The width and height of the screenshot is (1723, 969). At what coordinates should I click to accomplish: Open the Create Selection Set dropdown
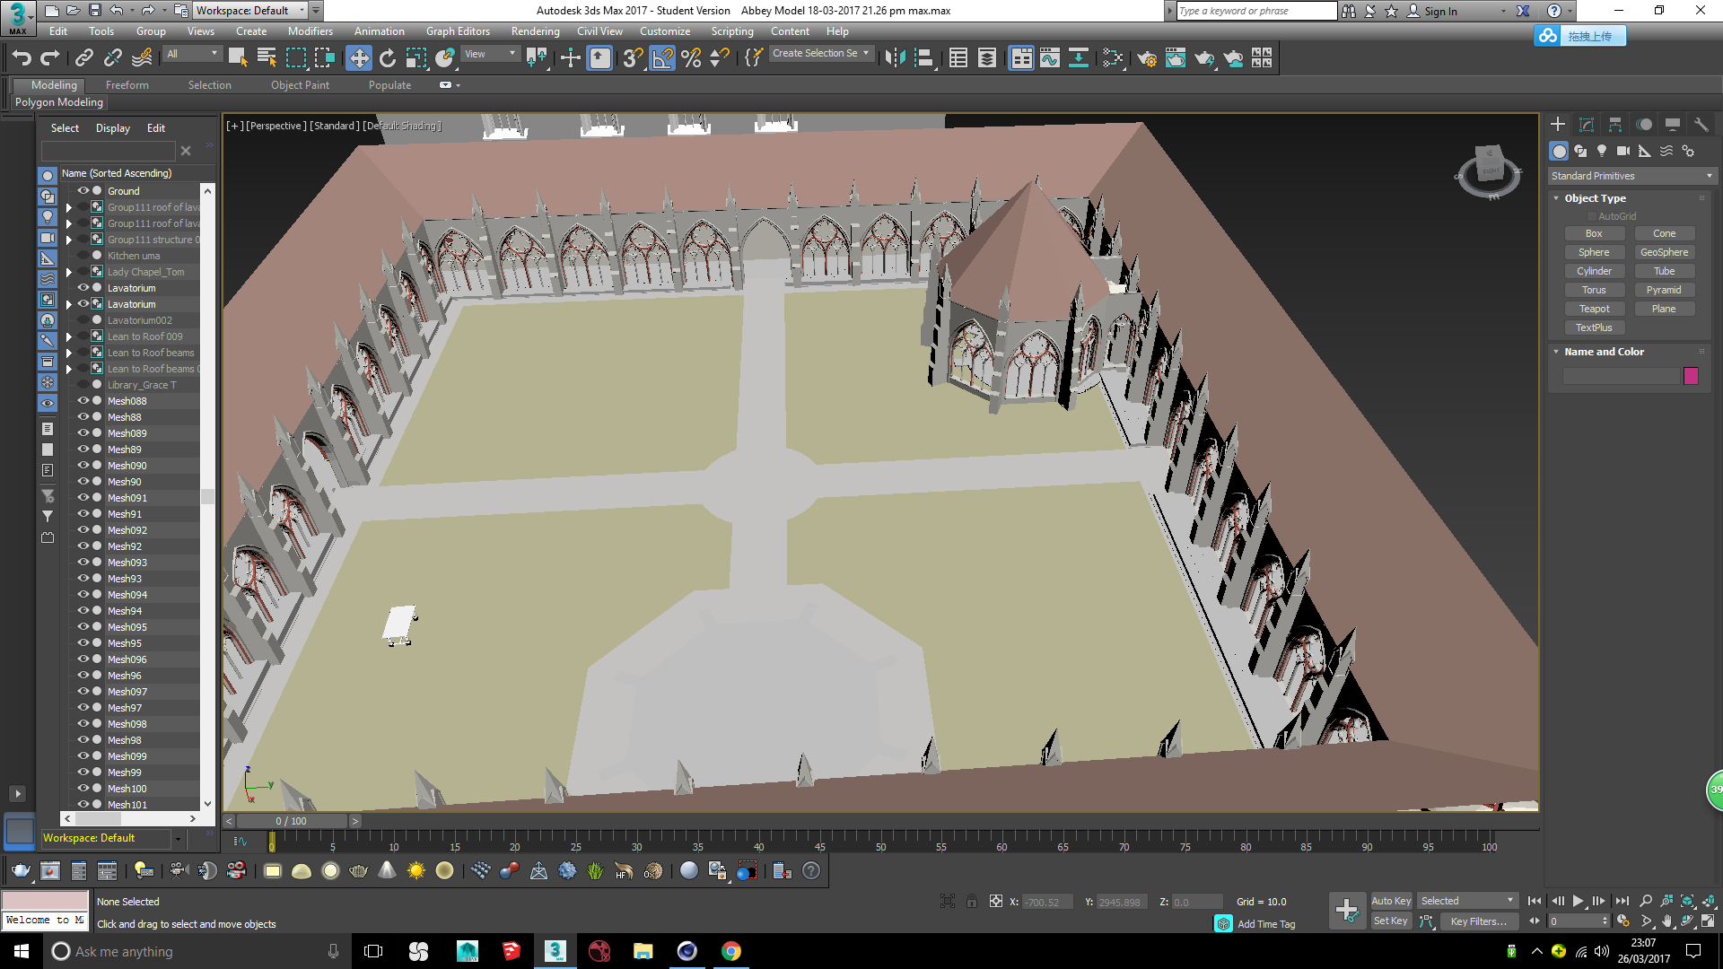pos(821,54)
